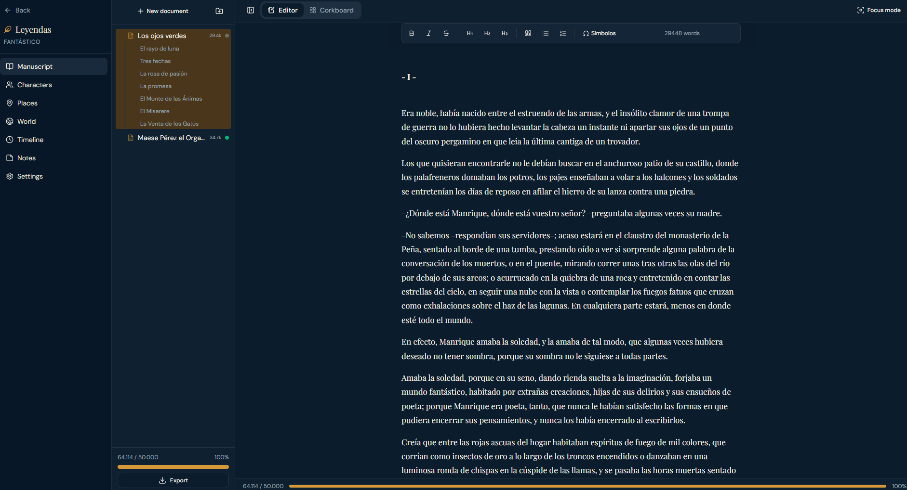Set Heading 2 style

[x=487, y=33]
